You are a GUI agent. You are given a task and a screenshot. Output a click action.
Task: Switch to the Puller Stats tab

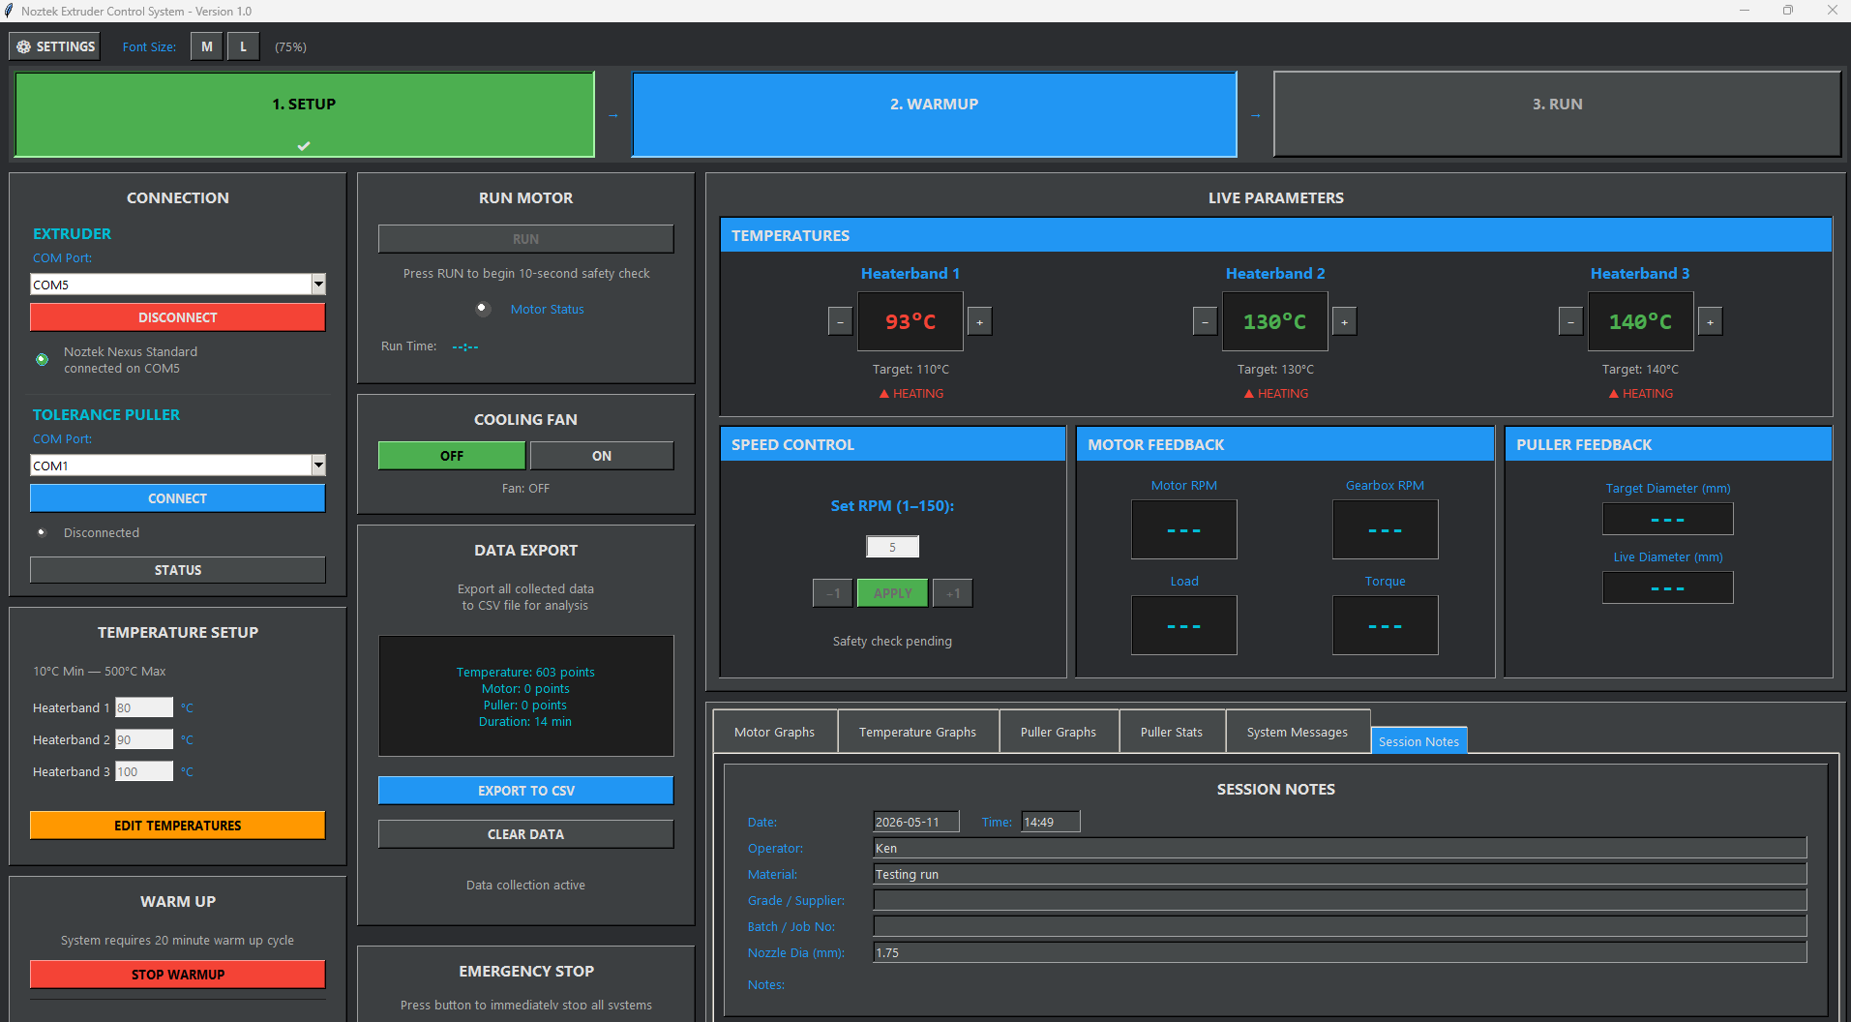pos(1172,732)
